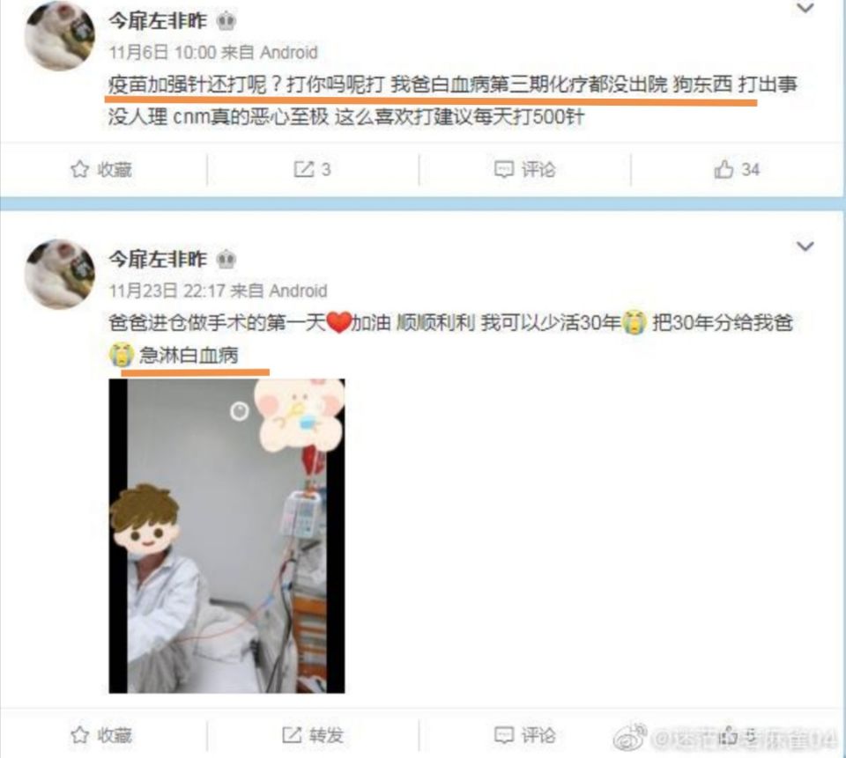
Task: Click the live photo circle indicator
Action: tap(239, 412)
